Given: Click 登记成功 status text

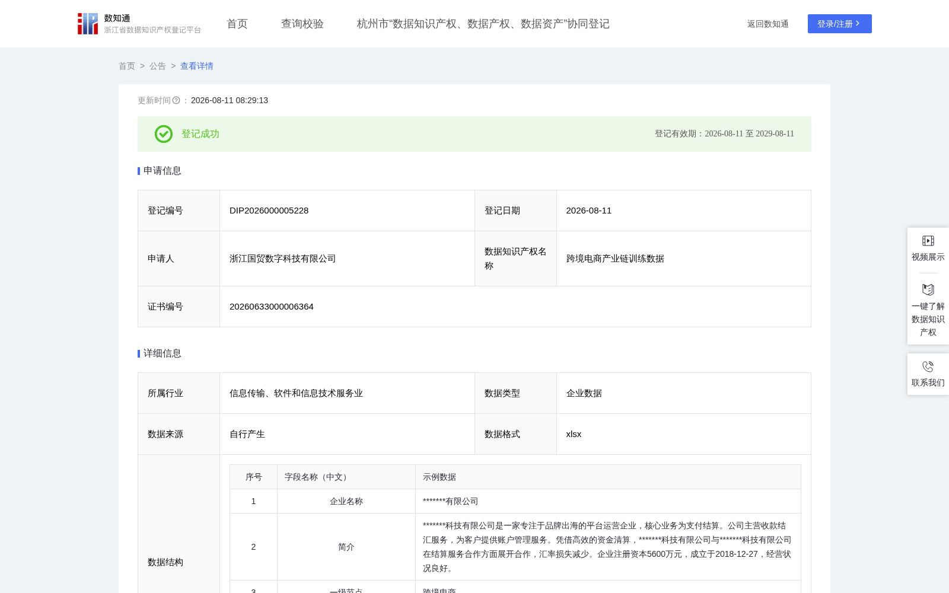Looking at the screenshot, I should (200, 134).
